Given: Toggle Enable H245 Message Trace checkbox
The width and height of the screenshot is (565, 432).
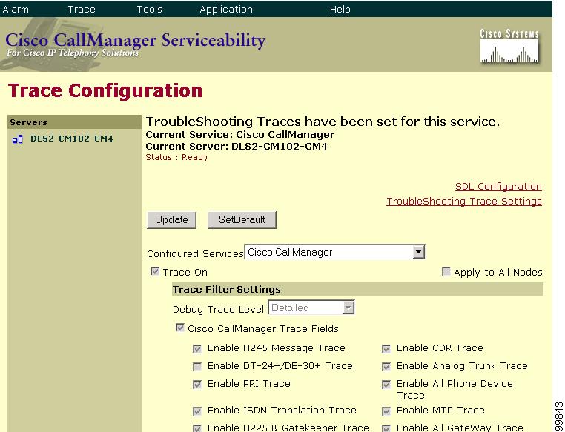Looking at the screenshot, I should tap(197, 348).
